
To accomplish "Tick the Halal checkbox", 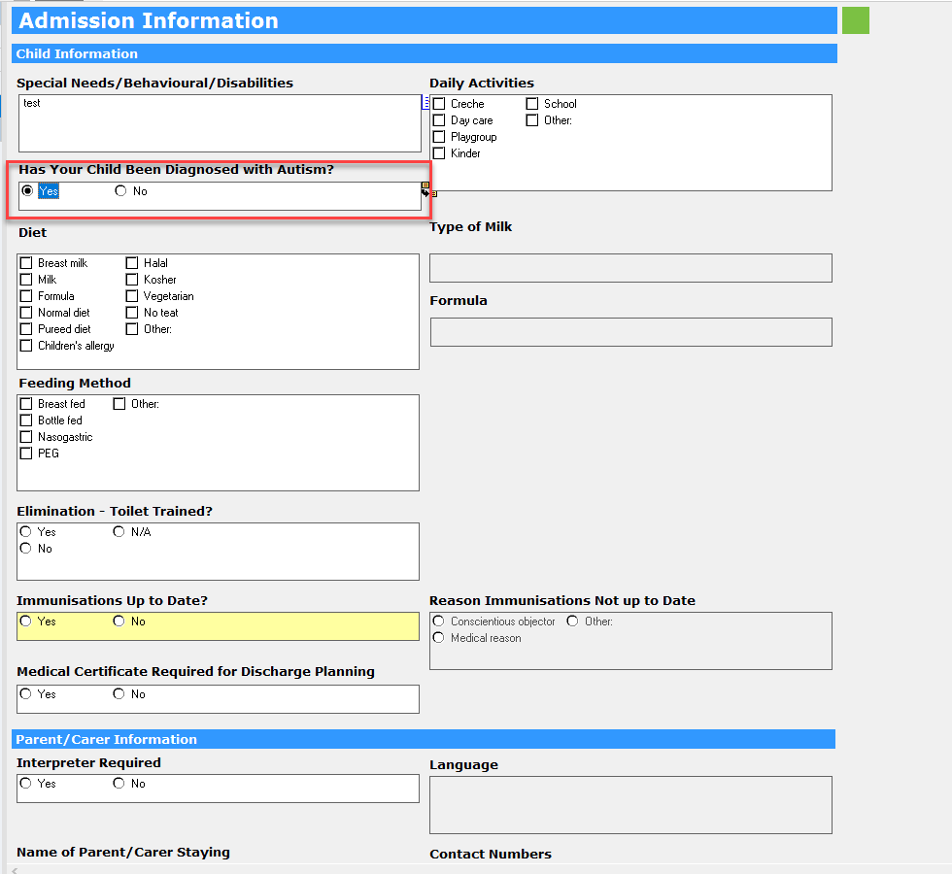I will click(x=132, y=263).
